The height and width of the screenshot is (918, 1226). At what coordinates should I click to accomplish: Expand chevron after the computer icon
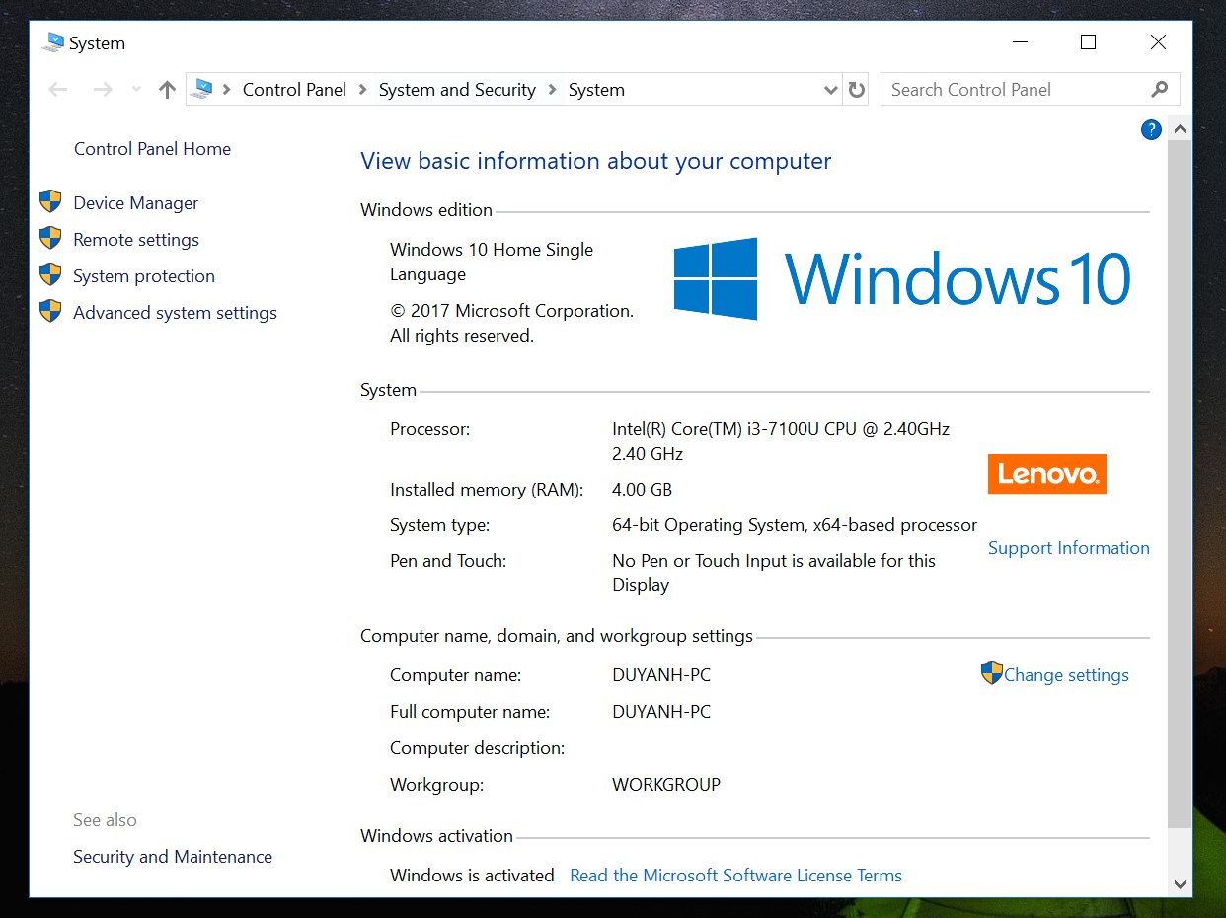click(x=226, y=90)
